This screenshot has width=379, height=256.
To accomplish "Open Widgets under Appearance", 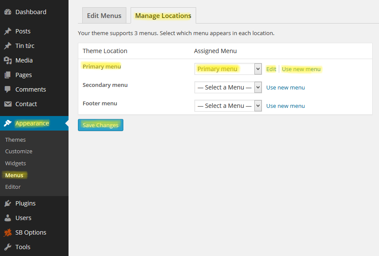I will point(15,163).
